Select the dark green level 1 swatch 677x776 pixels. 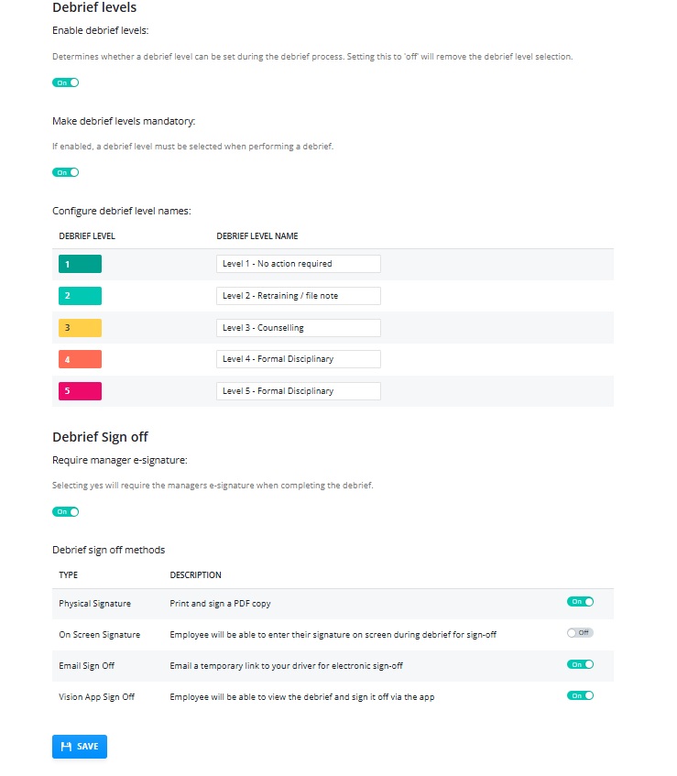pyautogui.click(x=81, y=264)
